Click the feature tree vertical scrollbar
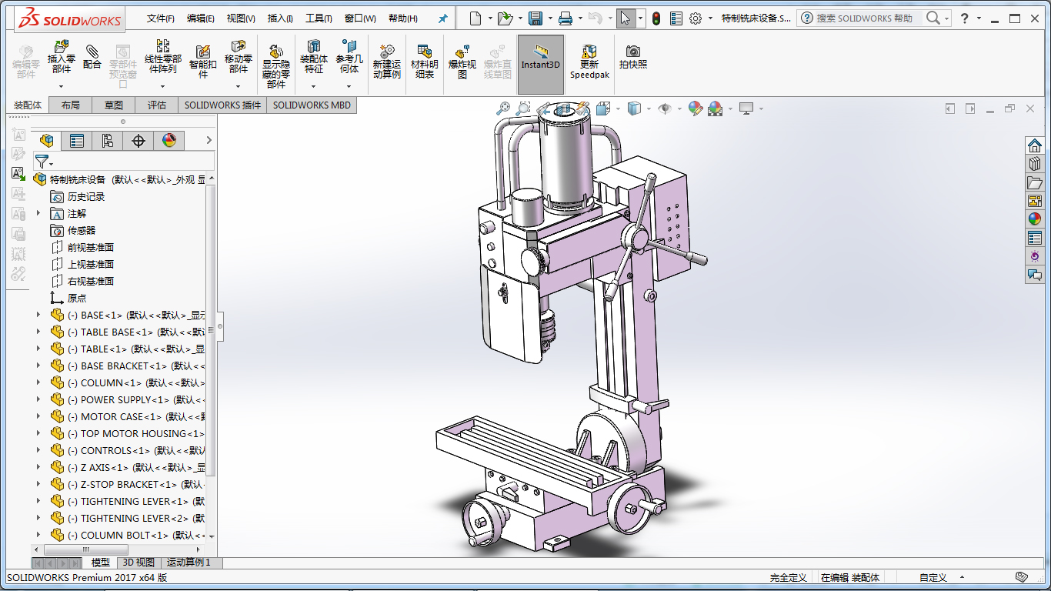This screenshot has height=591, width=1051. [x=212, y=331]
